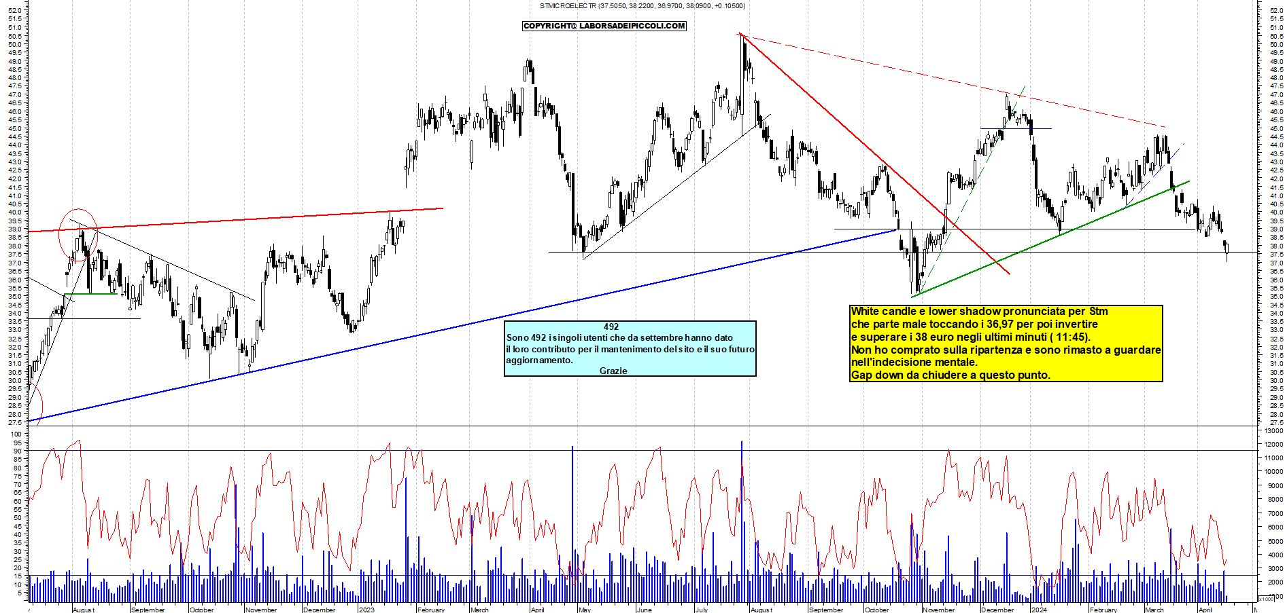1285x613 pixels.
Task: Select the 'June' label on time axis
Action: pos(644,610)
